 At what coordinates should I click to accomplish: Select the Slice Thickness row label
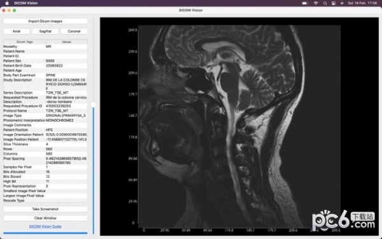(15, 144)
